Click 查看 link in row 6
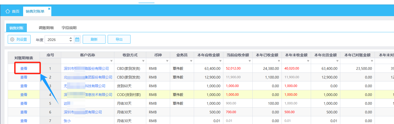 [x=24, y=112]
